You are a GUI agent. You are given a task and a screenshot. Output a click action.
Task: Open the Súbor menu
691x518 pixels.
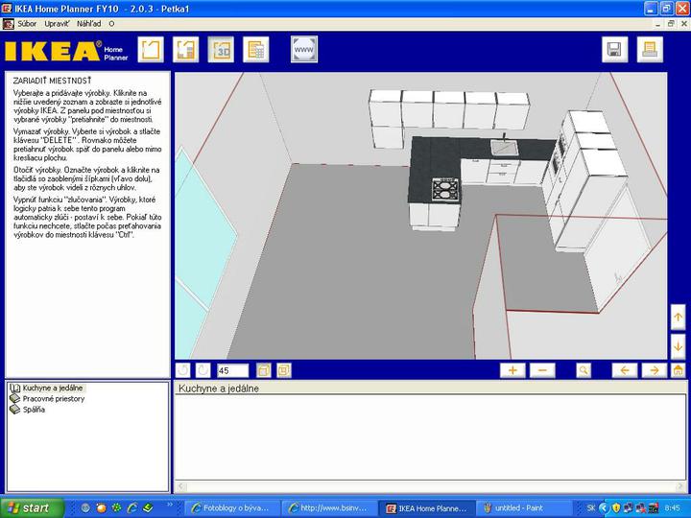coord(27,22)
